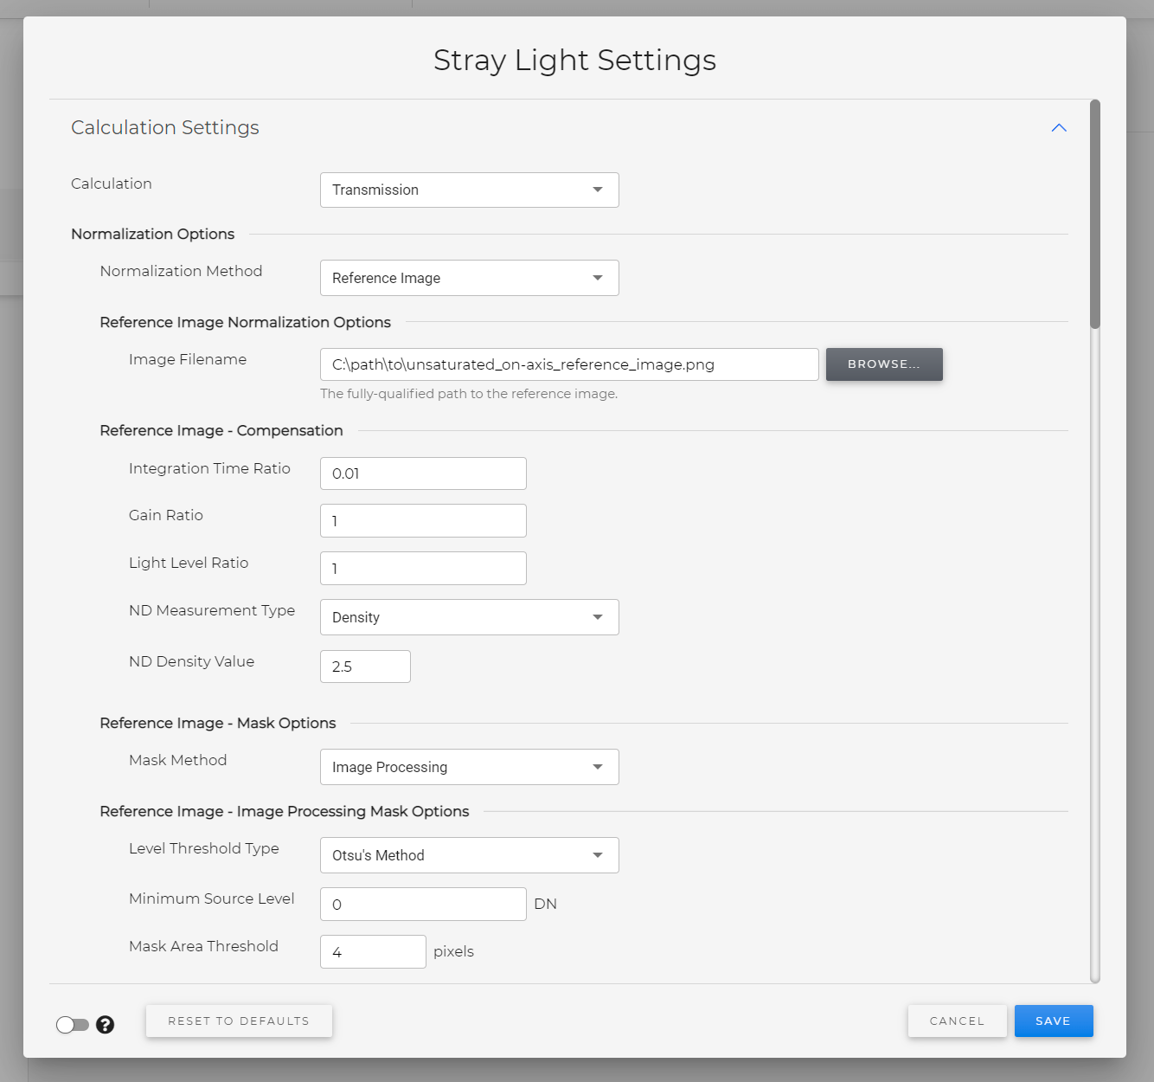Screen dimensions: 1154x1082
Task: Cancel the Stray Light Settings dialog
Action: [957, 1021]
